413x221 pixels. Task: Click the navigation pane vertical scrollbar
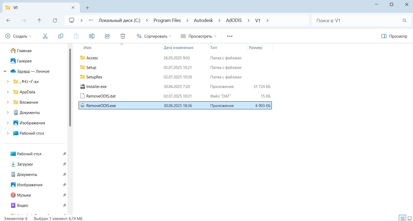point(70,87)
